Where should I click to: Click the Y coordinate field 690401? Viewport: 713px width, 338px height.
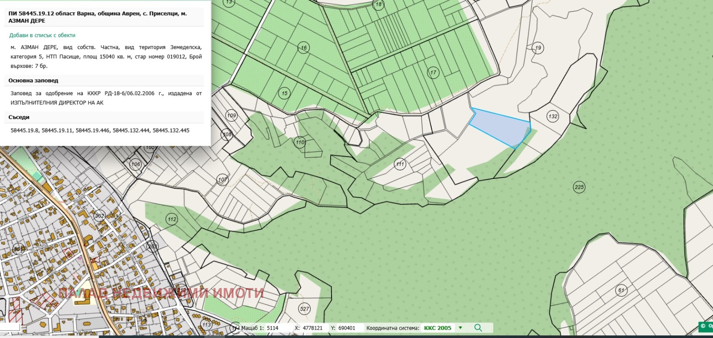point(347,328)
